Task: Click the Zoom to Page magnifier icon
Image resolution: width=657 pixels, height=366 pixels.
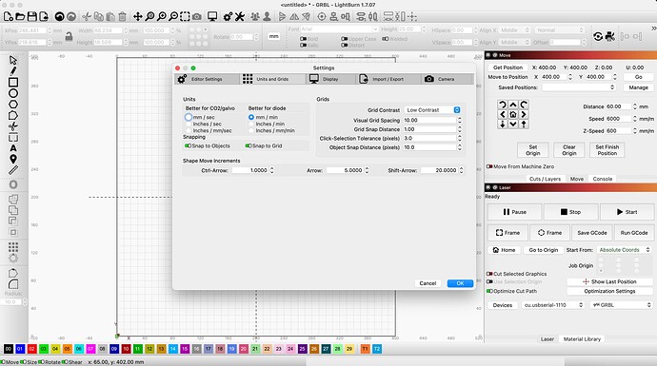Action: point(149,17)
